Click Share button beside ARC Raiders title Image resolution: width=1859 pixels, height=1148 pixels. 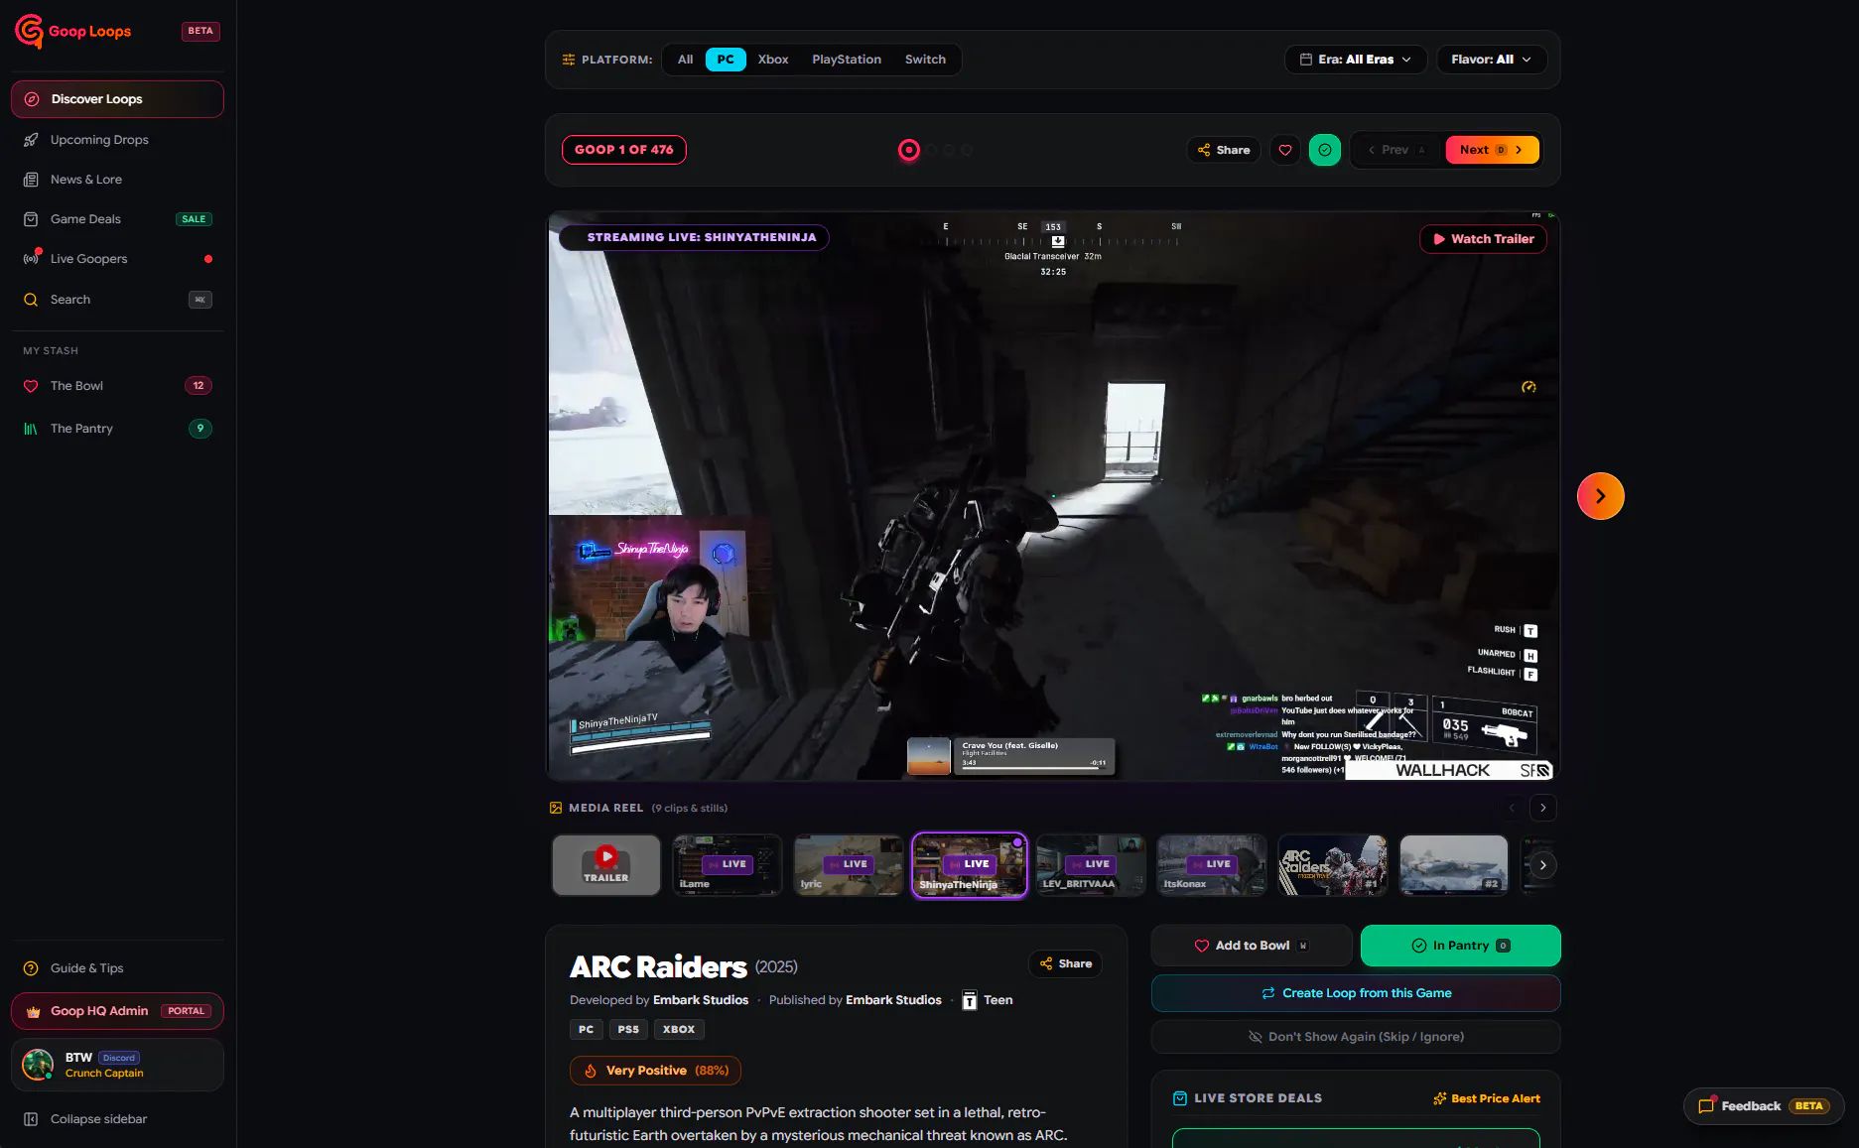pos(1065,963)
